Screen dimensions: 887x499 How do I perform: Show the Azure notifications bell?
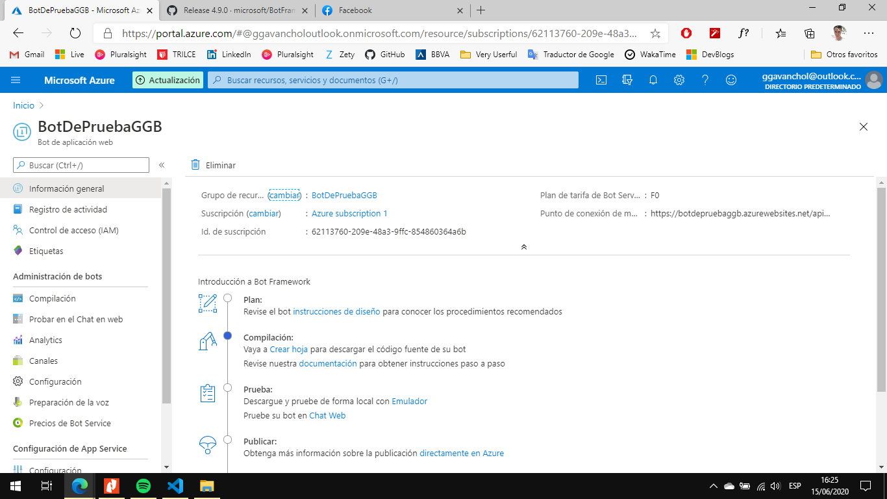653,80
